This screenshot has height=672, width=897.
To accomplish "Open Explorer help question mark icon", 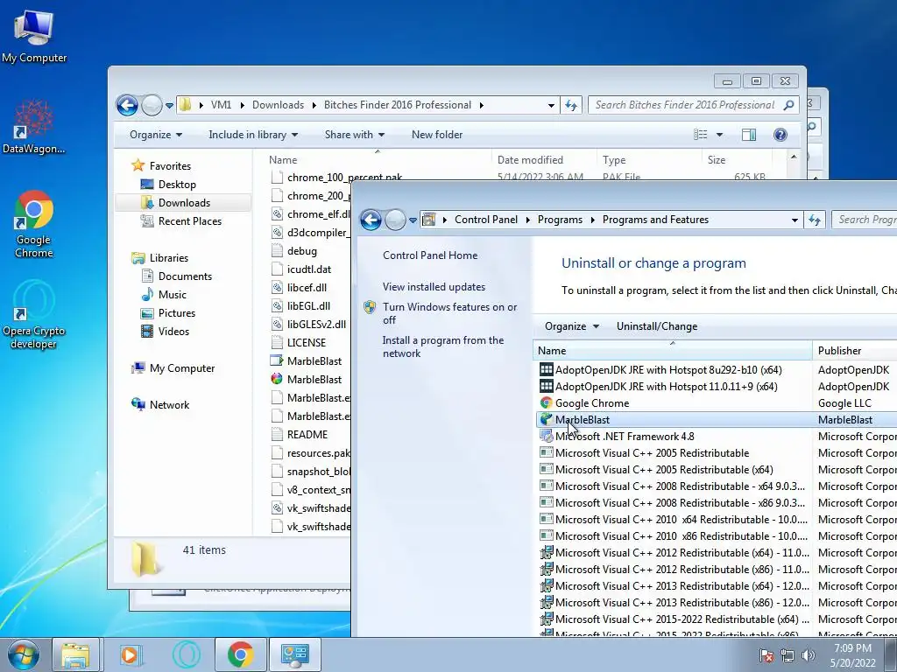I will click(x=780, y=135).
